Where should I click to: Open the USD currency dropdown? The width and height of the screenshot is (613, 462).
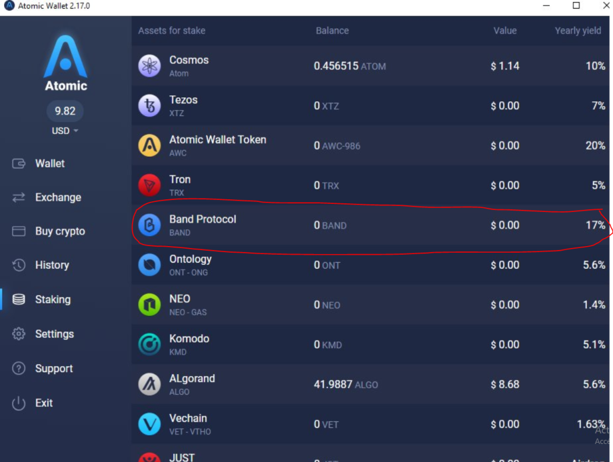tap(65, 131)
